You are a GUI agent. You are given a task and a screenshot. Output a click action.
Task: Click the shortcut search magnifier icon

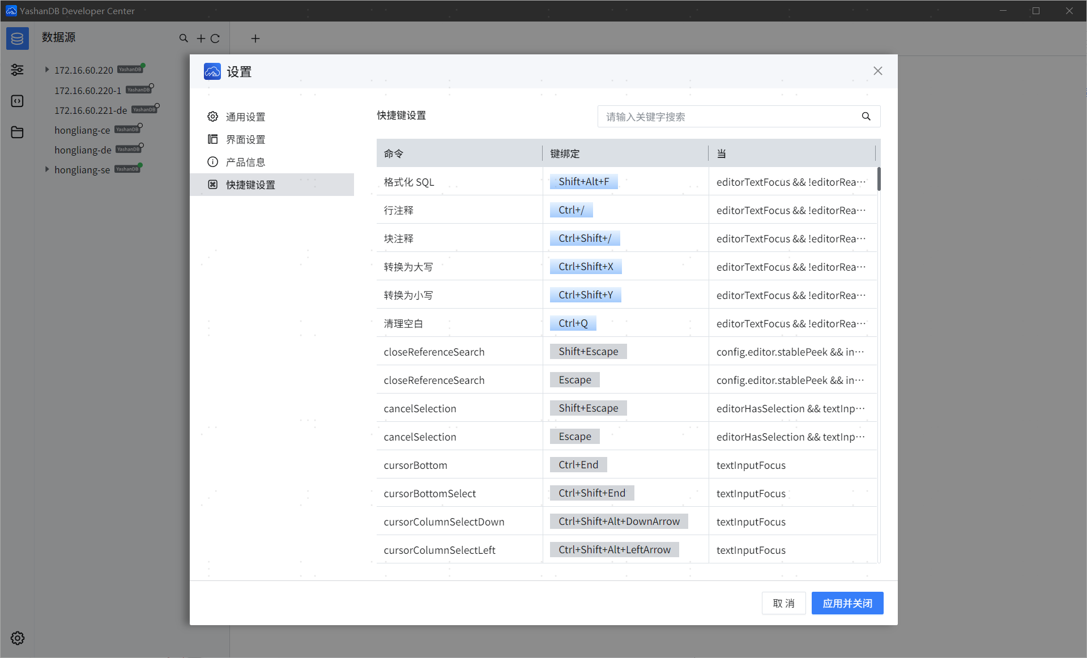click(866, 116)
